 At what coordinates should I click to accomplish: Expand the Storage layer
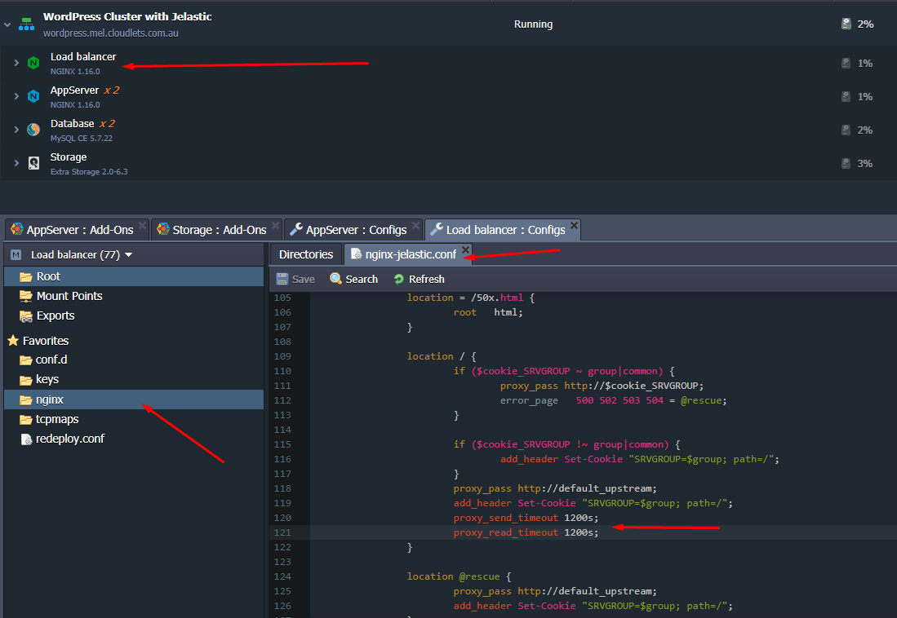16,163
